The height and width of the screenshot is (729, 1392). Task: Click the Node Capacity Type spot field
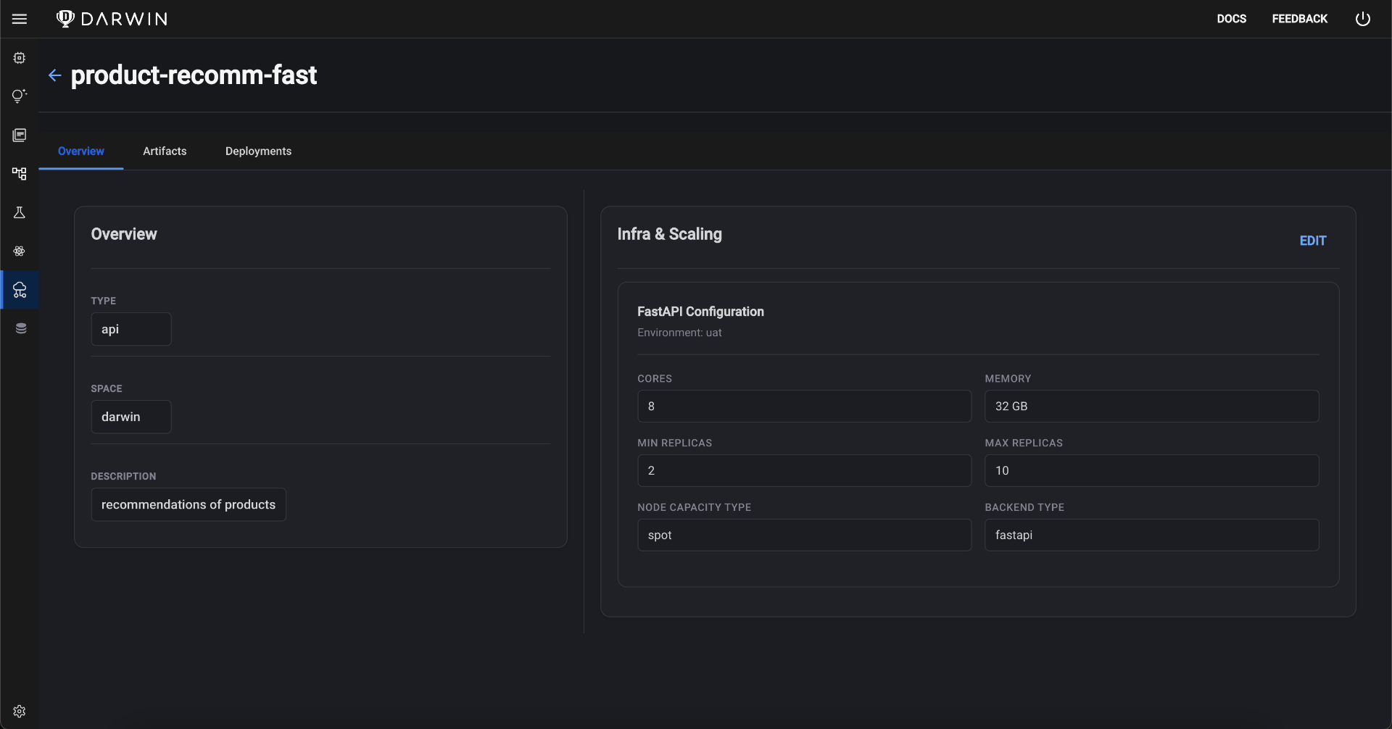[x=804, y=535]
